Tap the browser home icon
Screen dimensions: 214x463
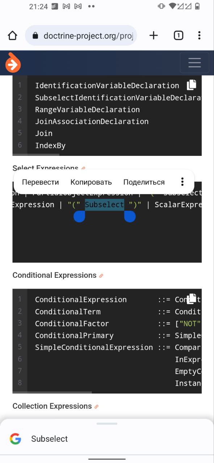(x=12, y=35)
